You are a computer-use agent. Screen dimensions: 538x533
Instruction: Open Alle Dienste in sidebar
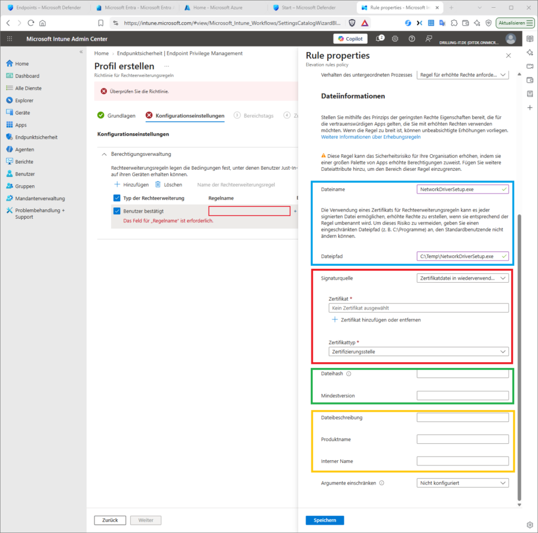pyautogui.click(x=24, y=88)
